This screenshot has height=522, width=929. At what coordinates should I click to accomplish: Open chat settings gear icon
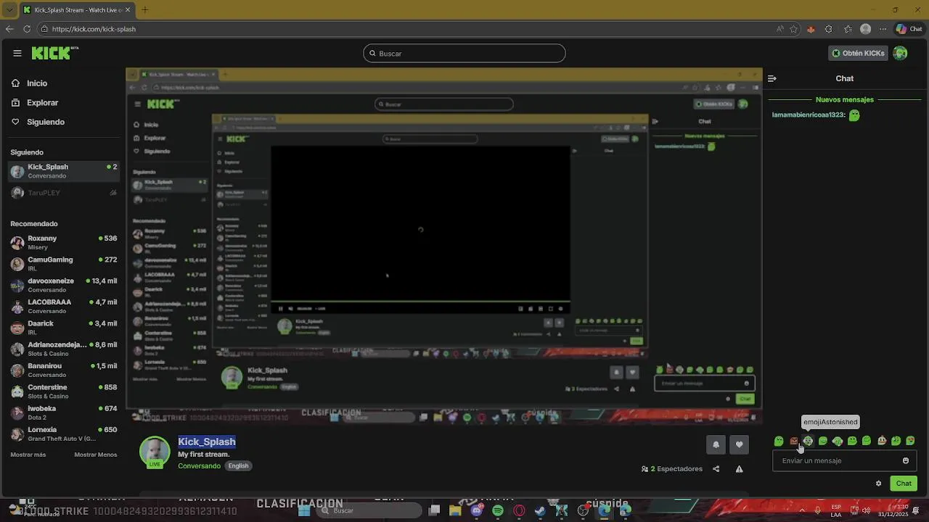[x=878, y=484]
